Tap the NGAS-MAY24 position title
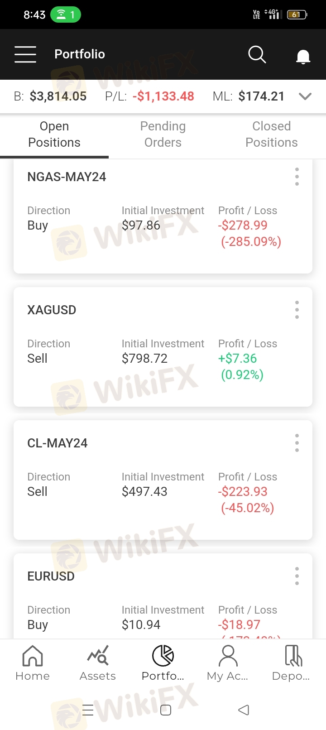This screenshot has width=326, height=730. click(x=67, y=177)
